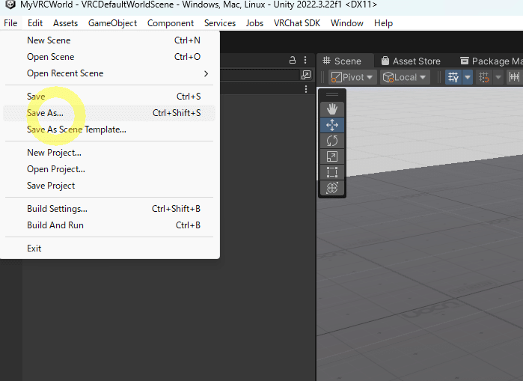Choose Save As Scene Template...

coord(109,129)
